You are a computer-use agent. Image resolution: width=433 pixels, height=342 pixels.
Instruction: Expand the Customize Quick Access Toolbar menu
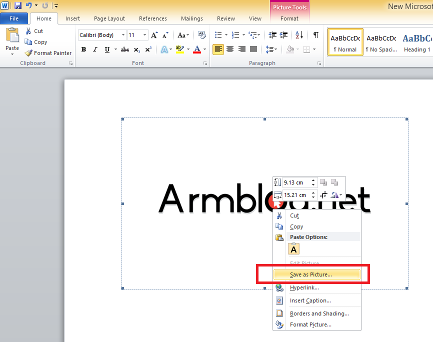pyautogui.click(x=56, y=5)
